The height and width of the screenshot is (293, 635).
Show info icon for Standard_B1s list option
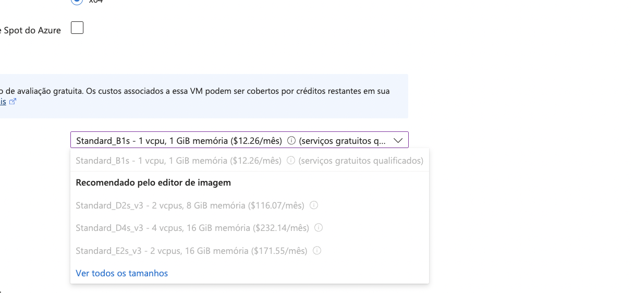[x=291, y=161]
